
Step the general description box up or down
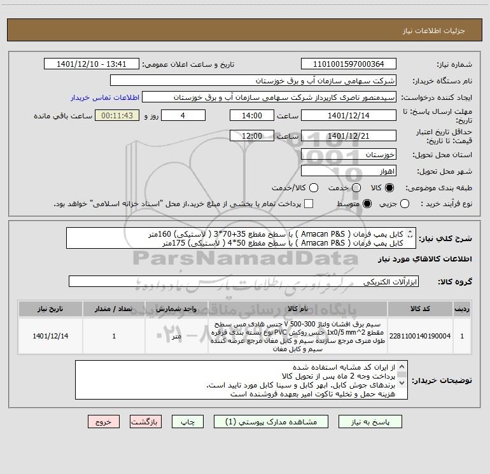pyautogui.click(x=410, y=234)
